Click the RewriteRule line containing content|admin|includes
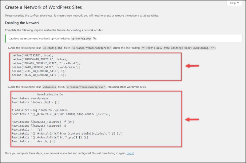This screenshot has width=246, height=163. click(67, 134)
